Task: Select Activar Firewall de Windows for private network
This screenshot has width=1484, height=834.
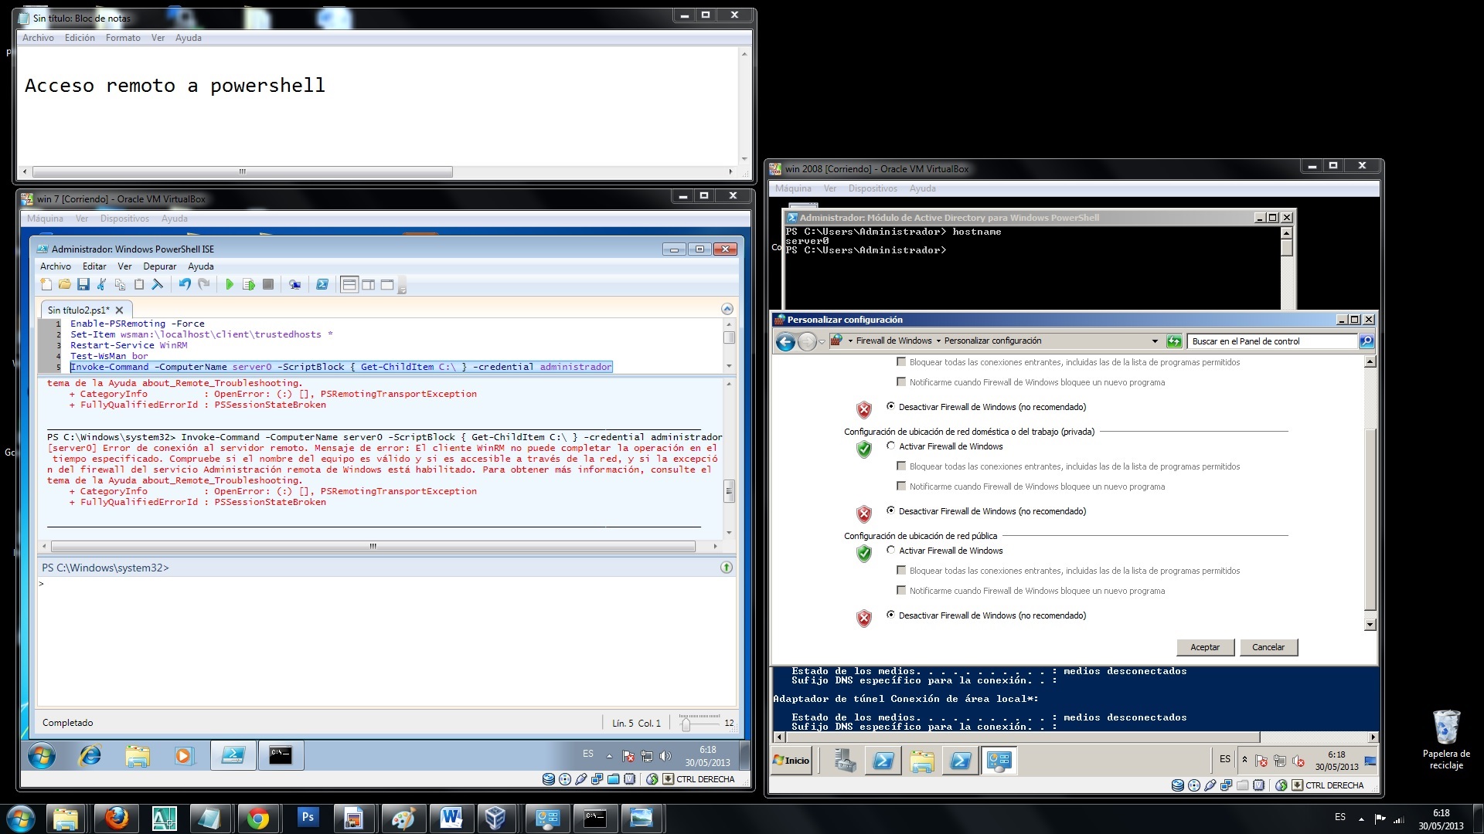Action: coord(891,446)
